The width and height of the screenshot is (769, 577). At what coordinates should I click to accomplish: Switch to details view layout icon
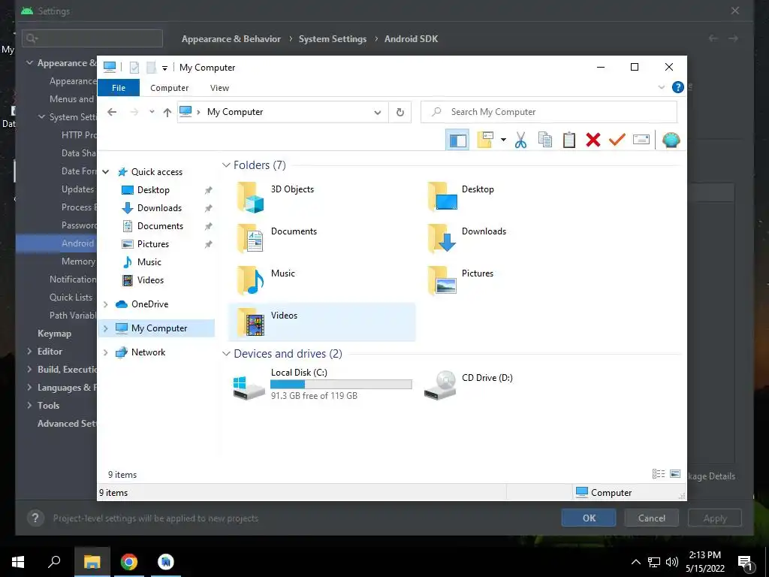click(x=658, y=473)
